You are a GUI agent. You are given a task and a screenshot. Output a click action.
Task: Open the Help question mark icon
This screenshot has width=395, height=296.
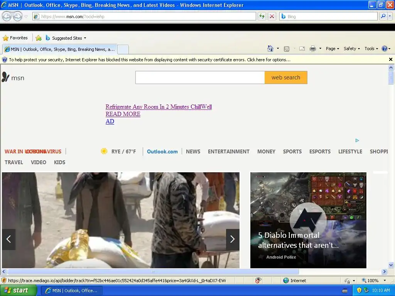385,49
